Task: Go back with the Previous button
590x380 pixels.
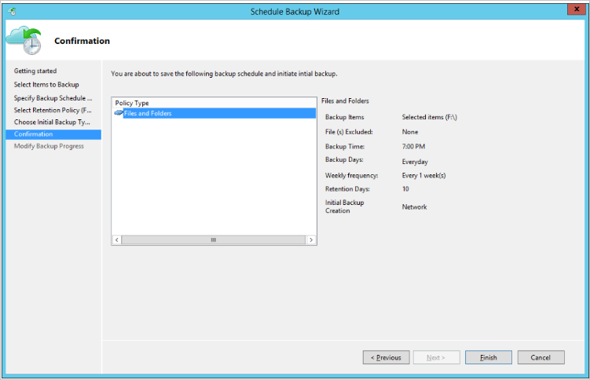Action: pos(386,357)
